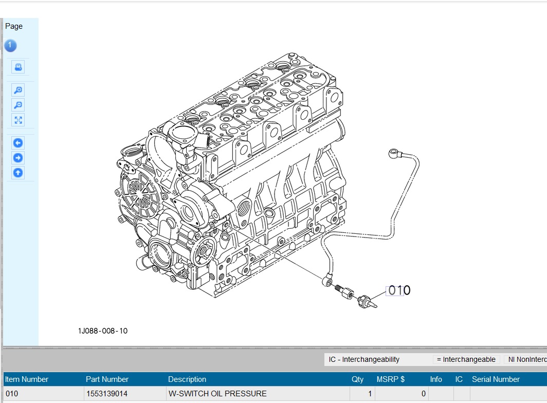Click diagram code 1J088-008-10
Screen dimensions: 547x403
point(103,331)
